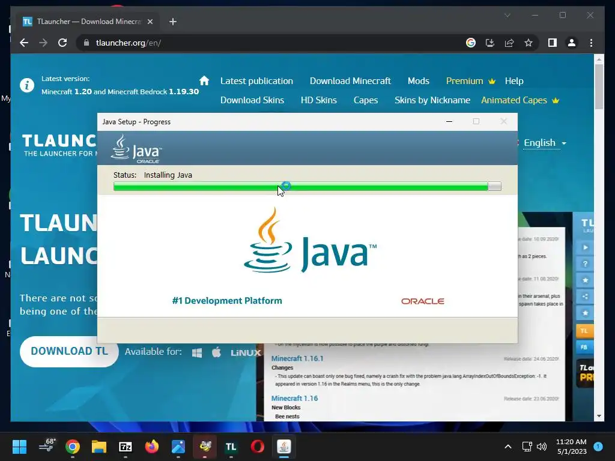Open TL launcher from the taskbar
Screen dimensions: 615x461
[231, 447]
